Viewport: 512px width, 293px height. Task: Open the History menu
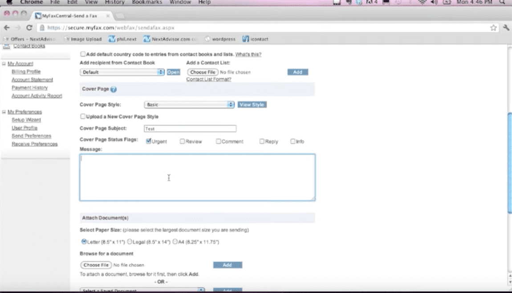(114, 2)
